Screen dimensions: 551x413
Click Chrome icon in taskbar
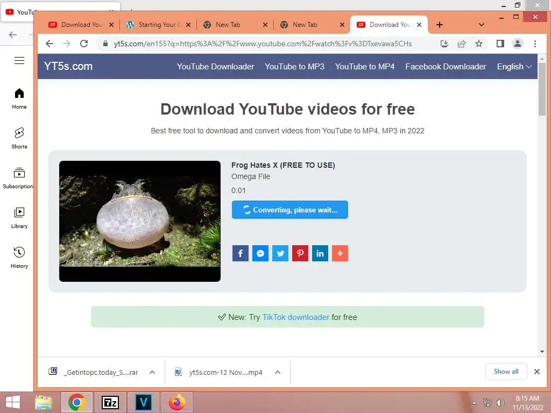click(77, 402)
